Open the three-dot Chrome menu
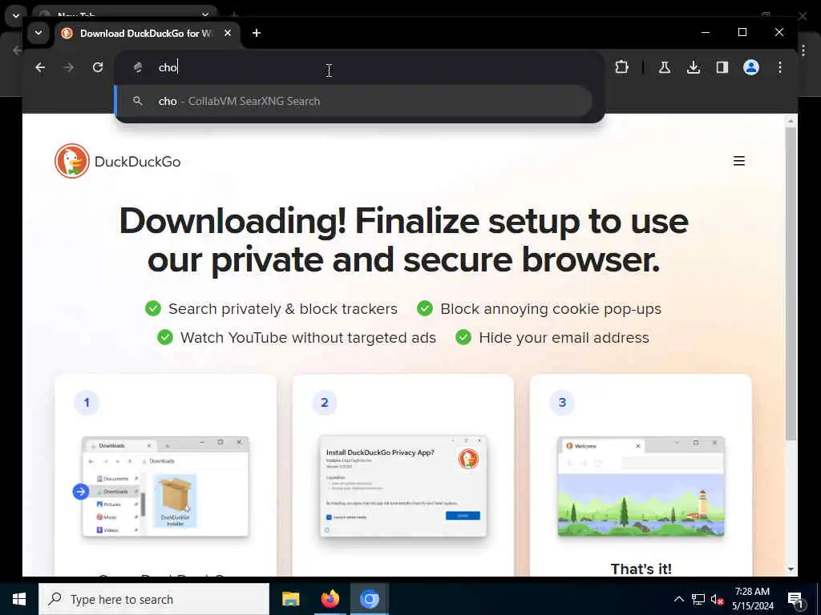Viewport: 821px width, 615px height. [x=780, y=67]
